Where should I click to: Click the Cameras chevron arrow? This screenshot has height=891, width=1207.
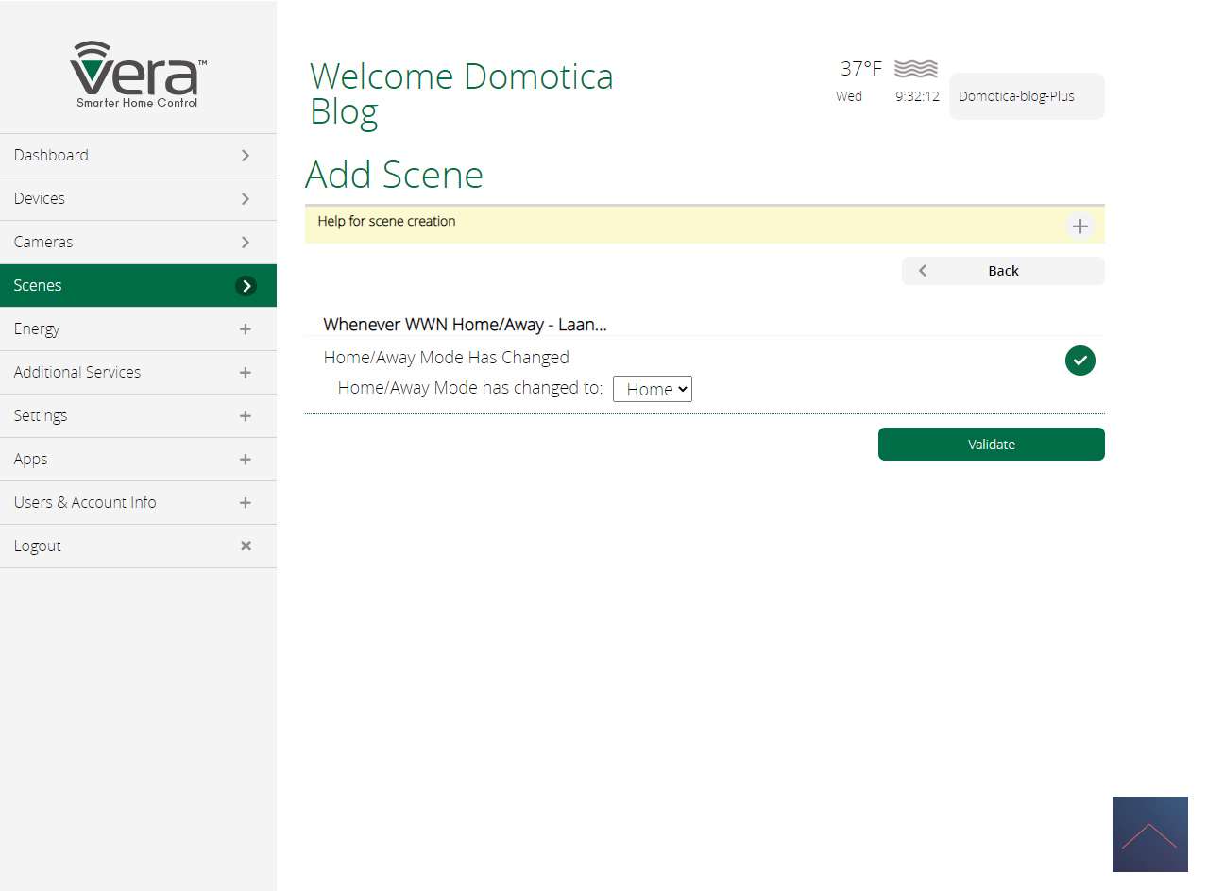246,243
